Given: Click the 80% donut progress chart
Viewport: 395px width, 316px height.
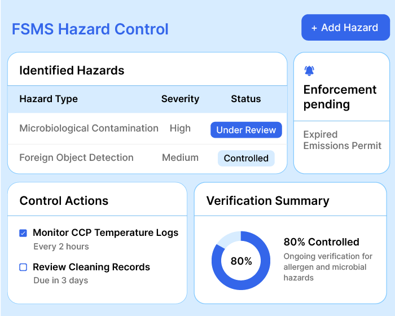Looking at the screenshot, I should 241,261.
